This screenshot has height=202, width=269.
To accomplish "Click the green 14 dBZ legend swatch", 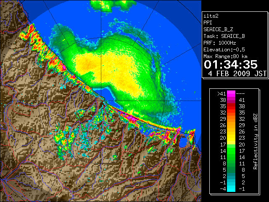I will tap(231, 151).
